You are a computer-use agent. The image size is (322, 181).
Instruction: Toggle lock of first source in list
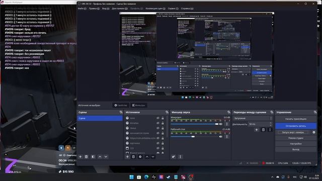tap(163, 118)
